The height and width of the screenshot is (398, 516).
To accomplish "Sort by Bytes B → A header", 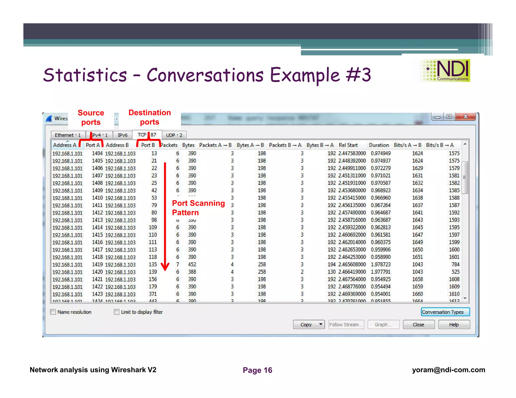I will coord(320,145).
